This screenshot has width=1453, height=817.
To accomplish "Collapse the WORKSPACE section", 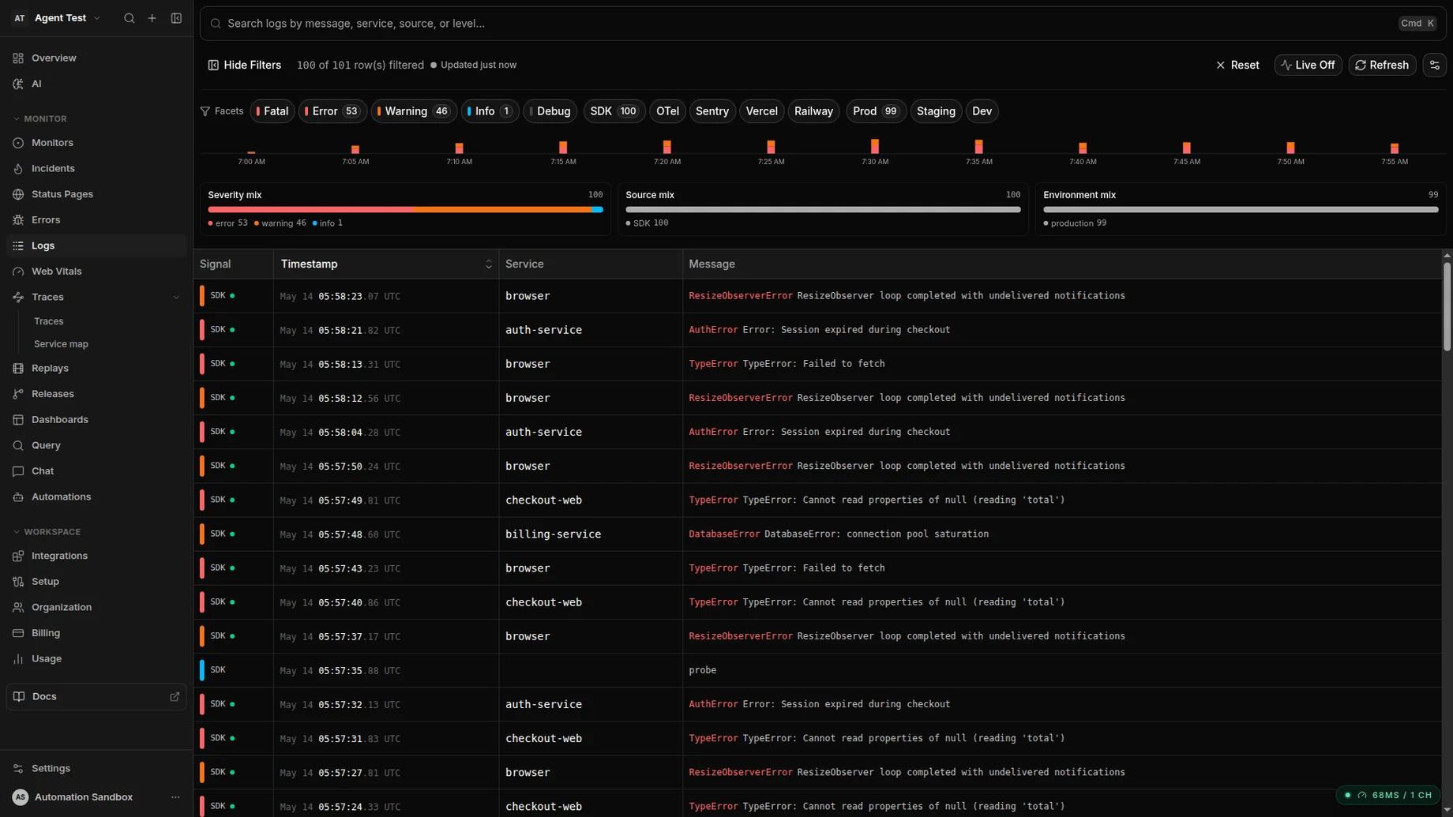I will pyautogui.click(x=46, y=532).
